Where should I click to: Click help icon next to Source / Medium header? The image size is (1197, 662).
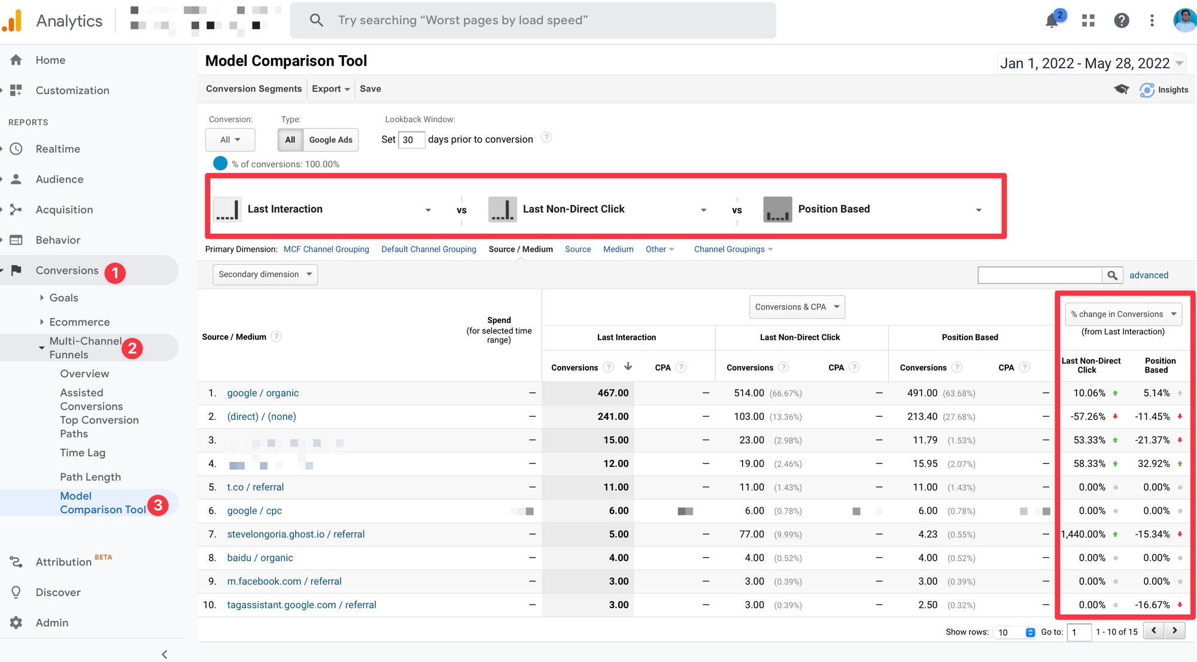(x=276, y=337)
